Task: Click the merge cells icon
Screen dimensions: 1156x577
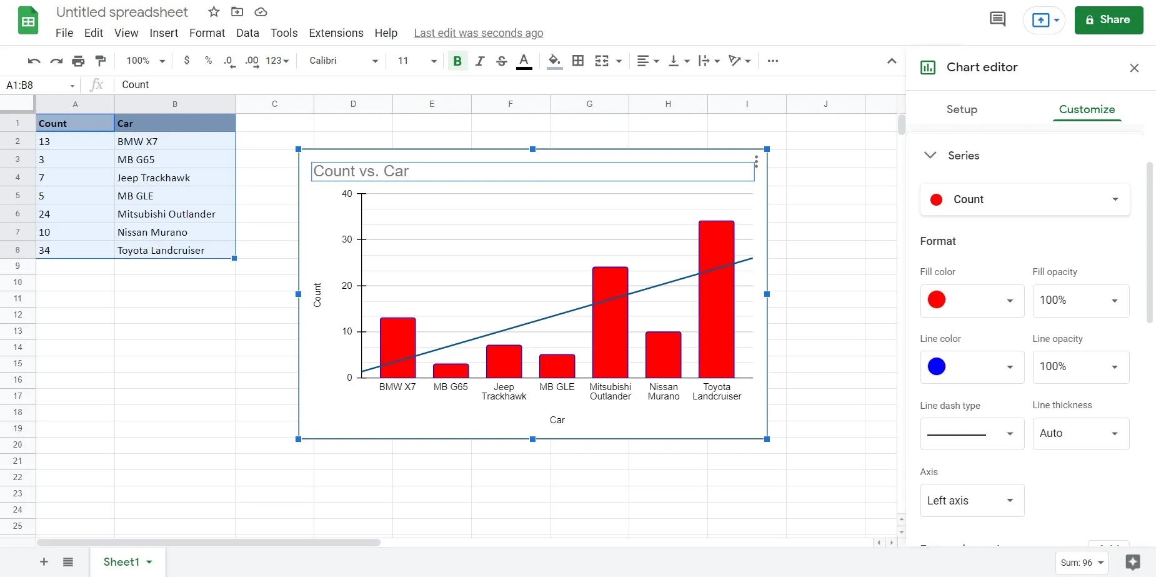Action: tap(602, 61)
